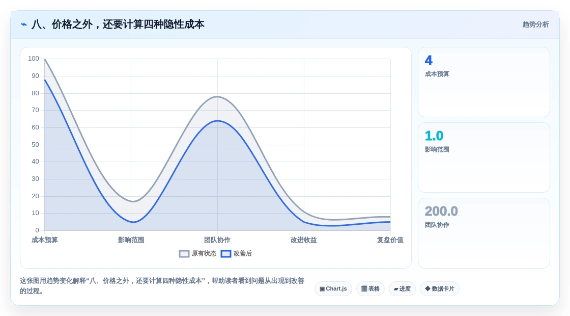Screen dimensions: 570x316
Task: Open the 团队协作 stat card showing 200.0
Action: [484, 233]
